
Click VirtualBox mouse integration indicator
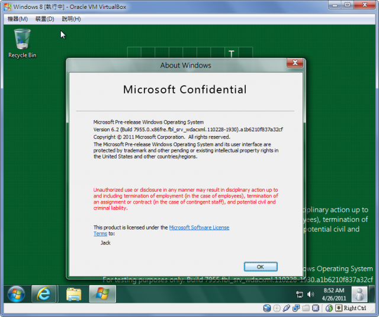(329, 308)
